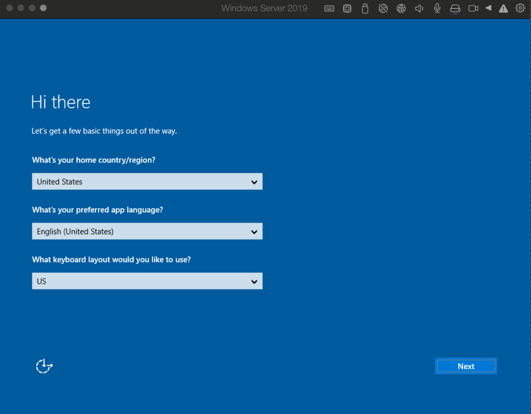Open the globe network settings icon
Viewport: 531px width, 414px height.
(x=401, y=8)
